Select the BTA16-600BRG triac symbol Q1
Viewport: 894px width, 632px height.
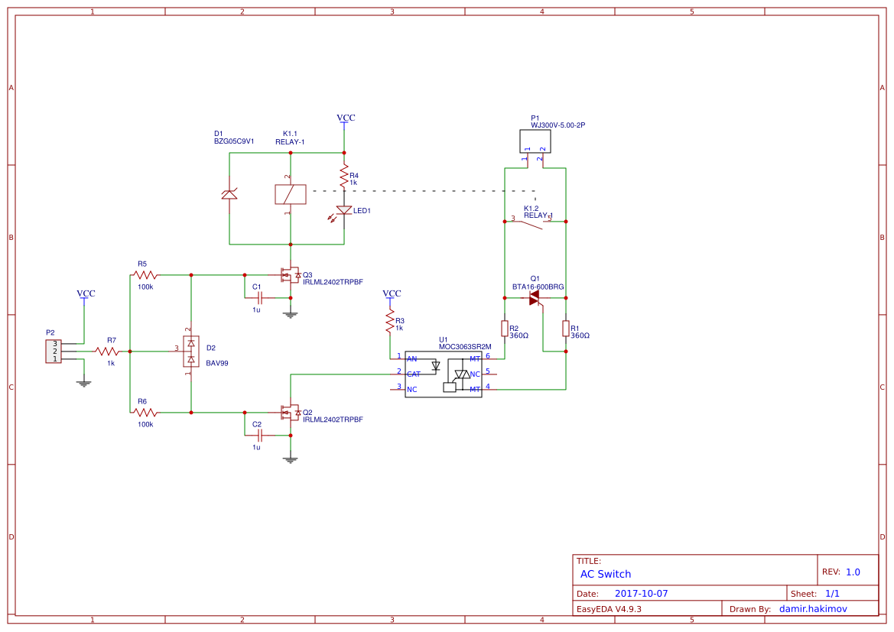tap(535, 300)
